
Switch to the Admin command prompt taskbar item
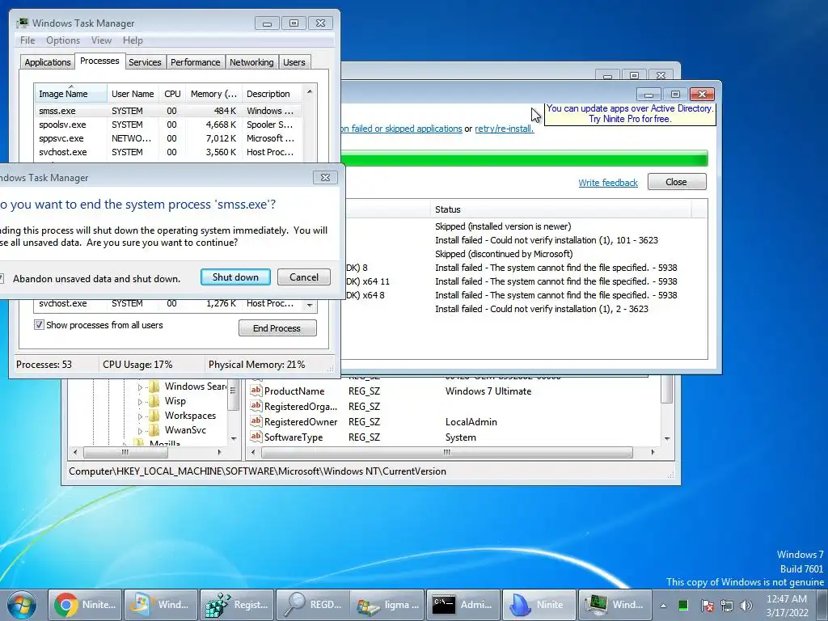[x=463, y=605]
